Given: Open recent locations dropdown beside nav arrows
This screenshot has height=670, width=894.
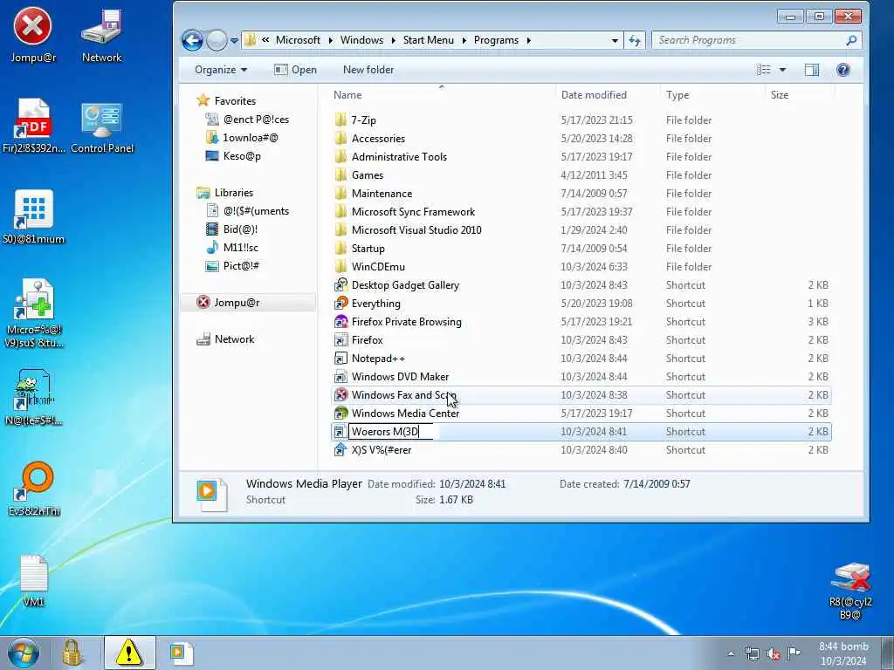Looking at the screenshot, I should 234,41.
